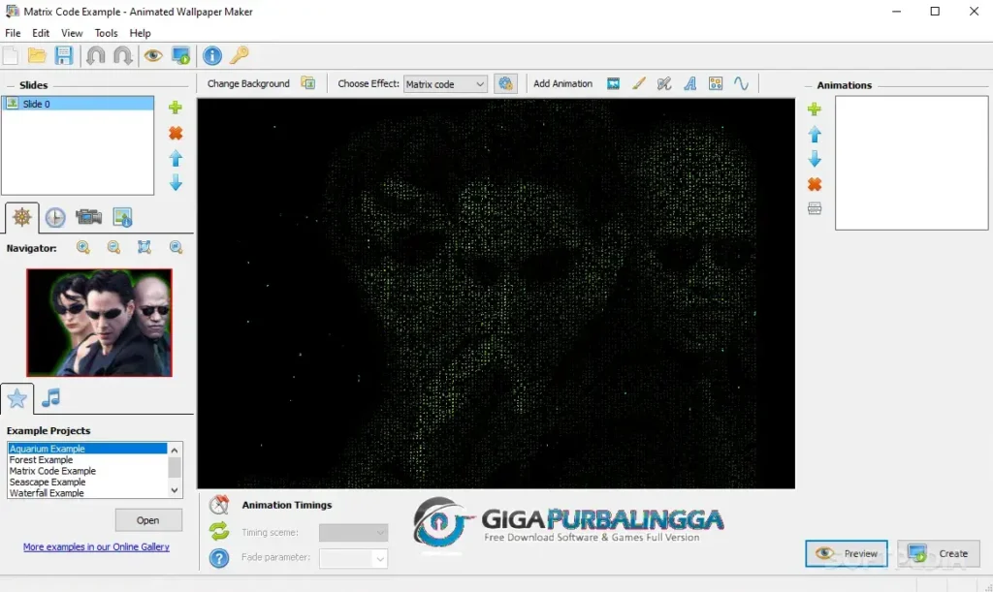Viewport: 993px width, 592px height.
Task: Move animation up in the Animations panel
Action: point(815,134)
